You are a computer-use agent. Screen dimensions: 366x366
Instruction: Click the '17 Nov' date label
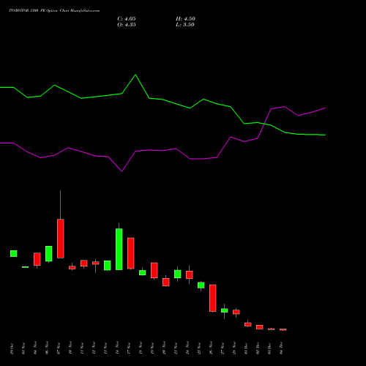pos(129,348)
